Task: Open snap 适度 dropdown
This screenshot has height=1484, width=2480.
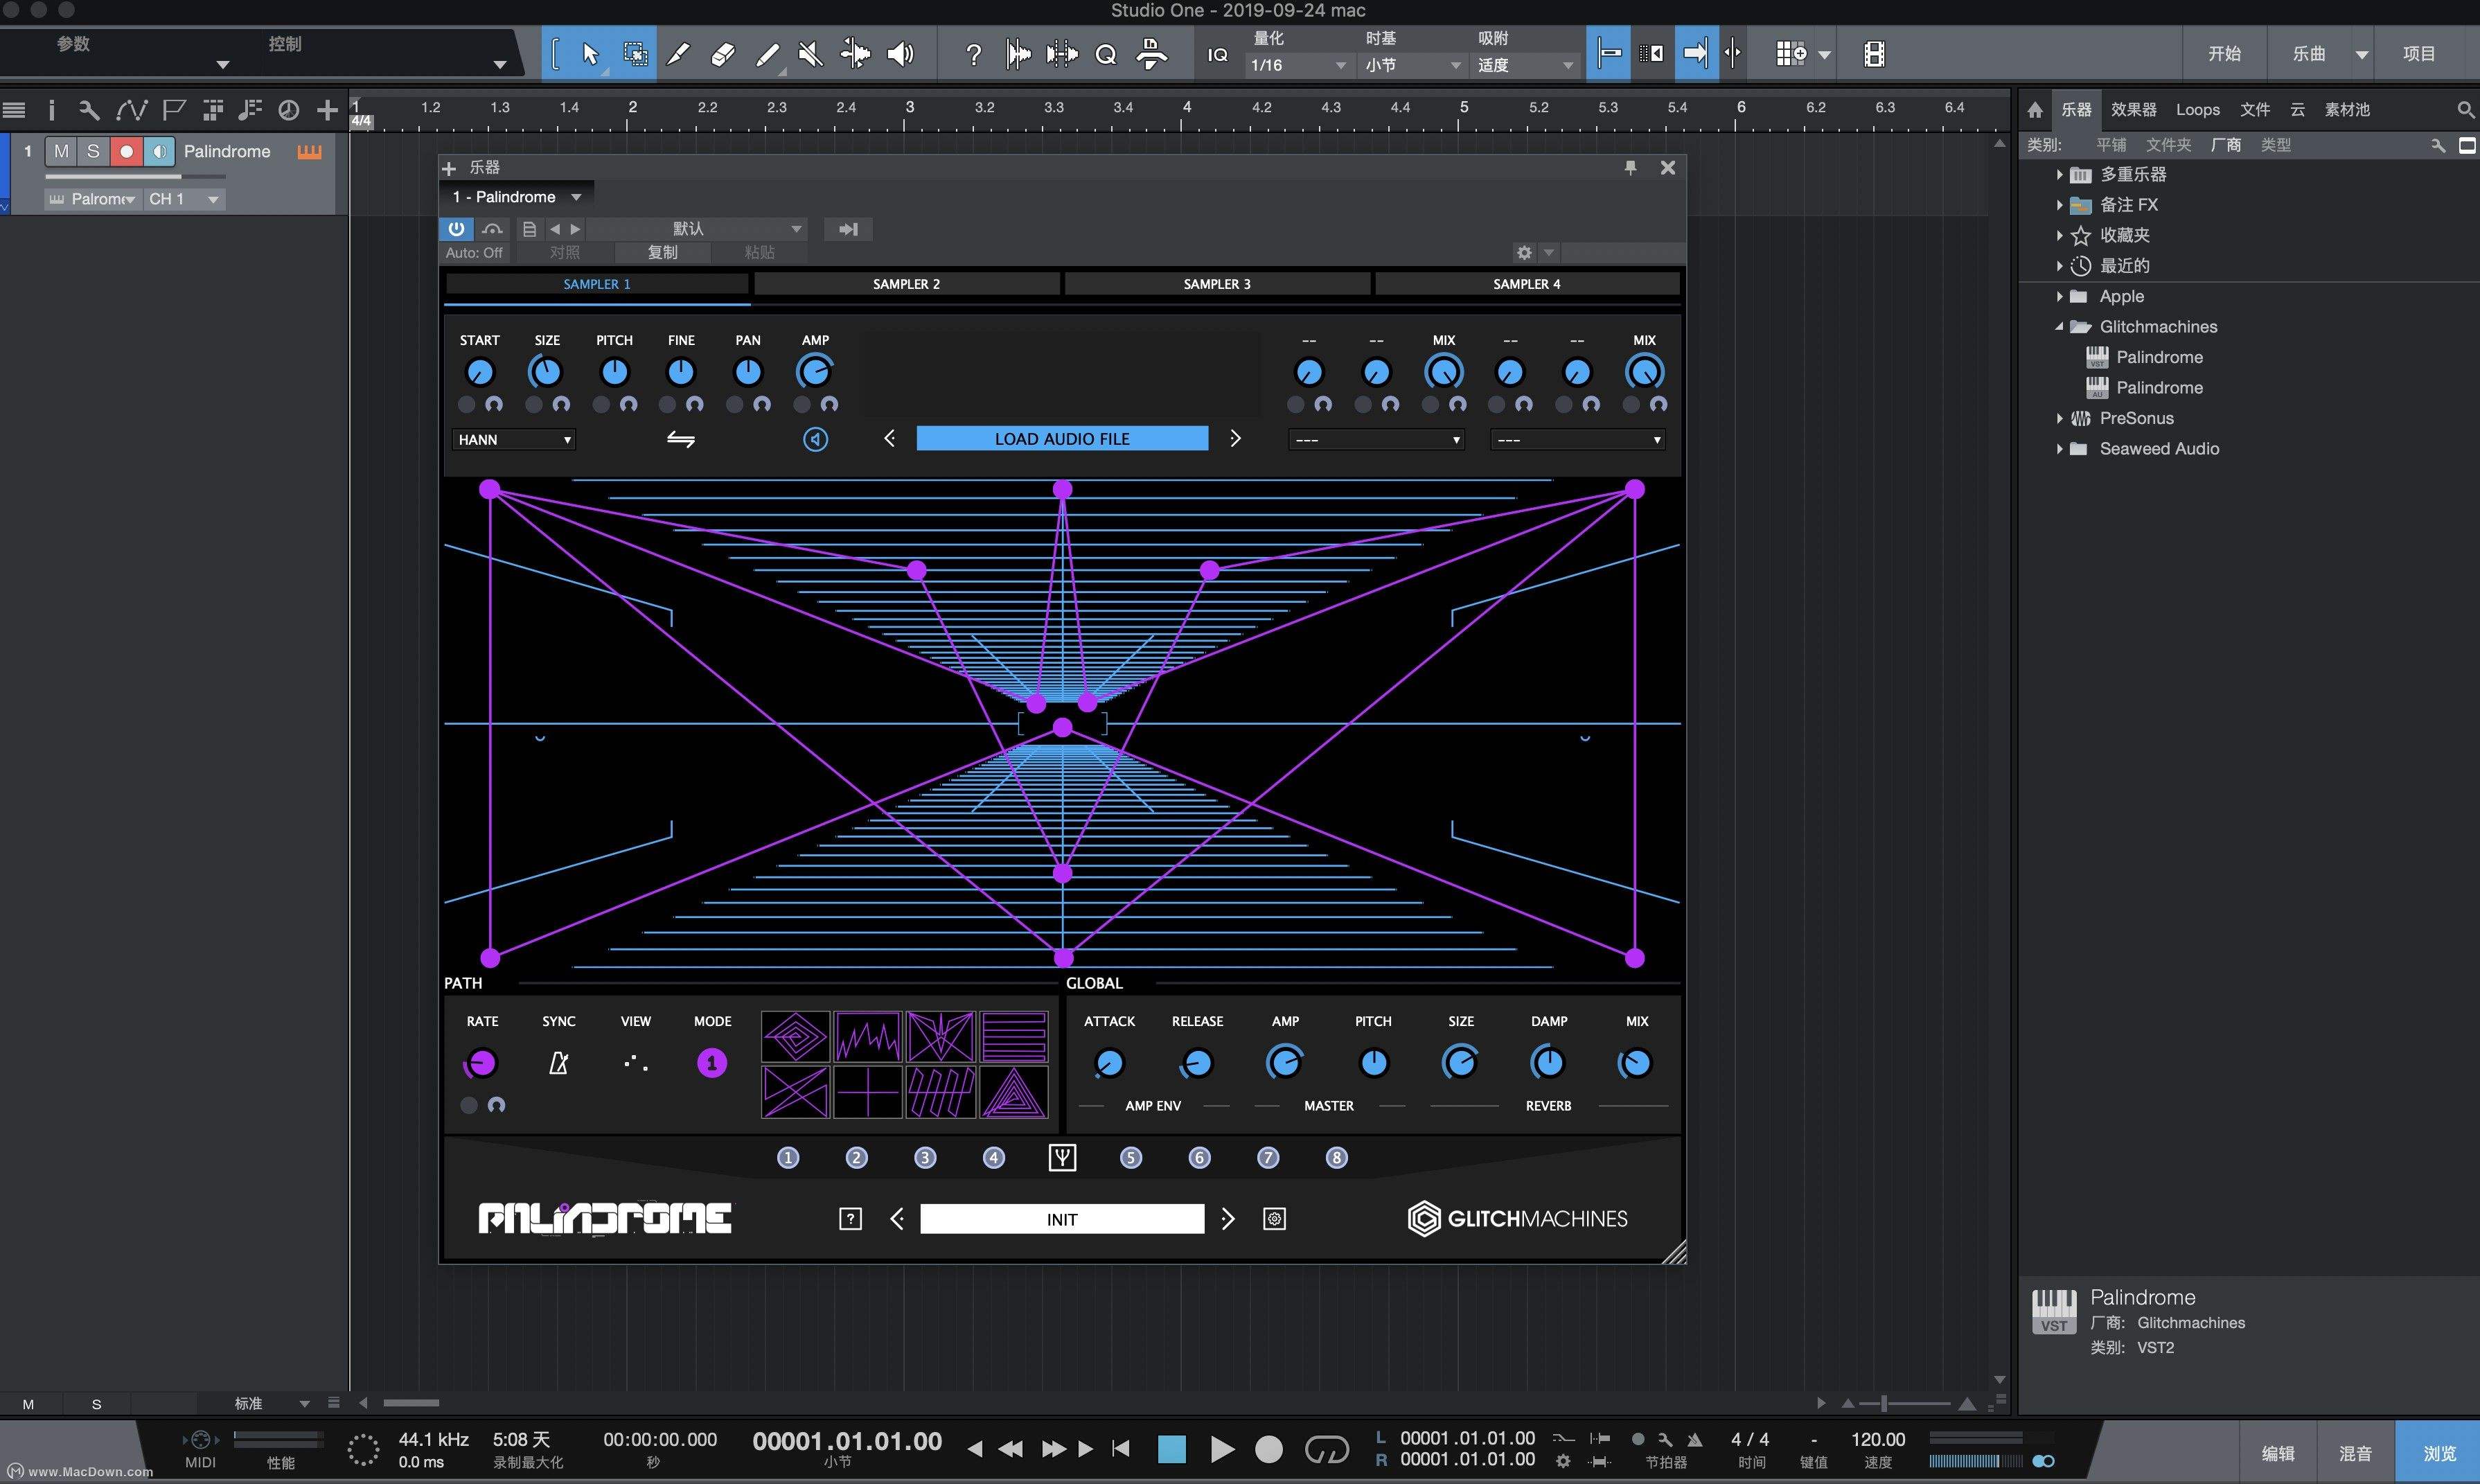Action: (x=1525, y=65)
